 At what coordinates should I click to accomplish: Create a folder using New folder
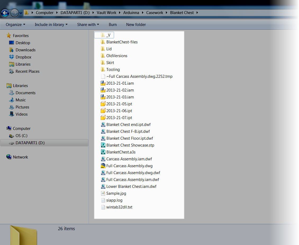click(136, 24)
